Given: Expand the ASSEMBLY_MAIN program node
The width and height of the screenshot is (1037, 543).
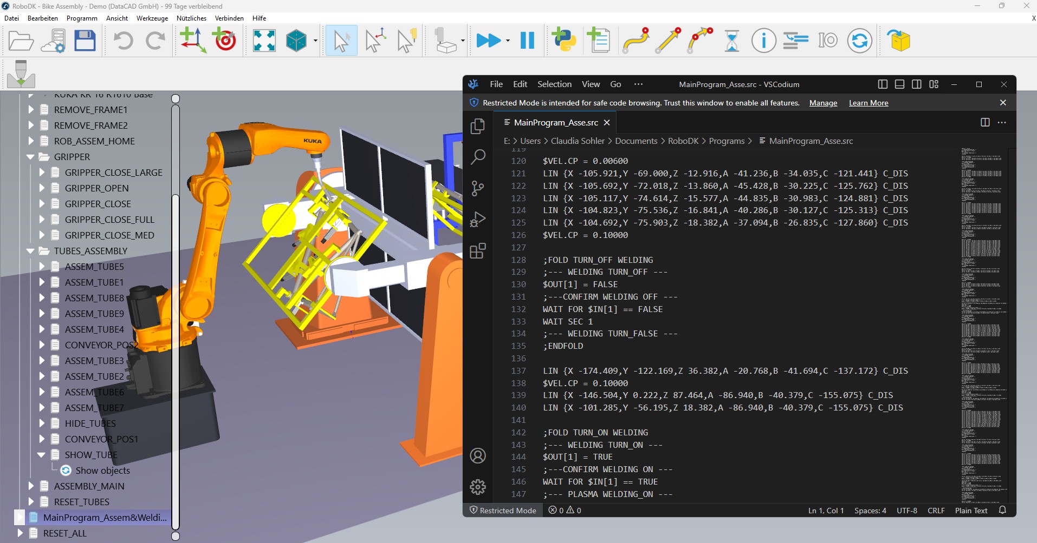Looking at the screenshot, I should click(x=31, y=486).
